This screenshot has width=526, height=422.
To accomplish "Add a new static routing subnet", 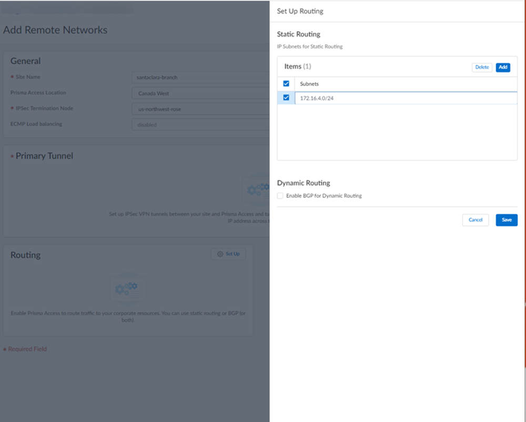I will pos(503,67).
